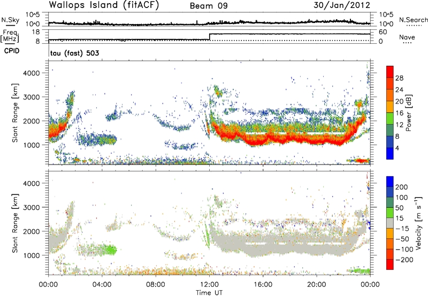Click the "Velocity [m s-1]" colorbar title
This screenshot has width=428, height=296.
pyautogui.click(x=419, y=223)
